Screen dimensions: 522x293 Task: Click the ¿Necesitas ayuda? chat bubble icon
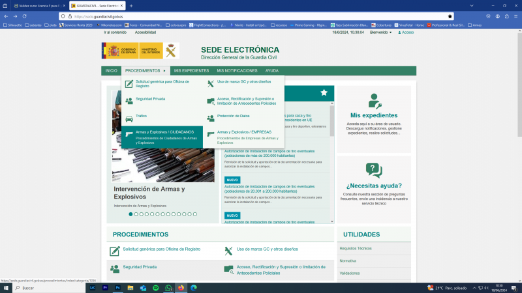point(374,170)
